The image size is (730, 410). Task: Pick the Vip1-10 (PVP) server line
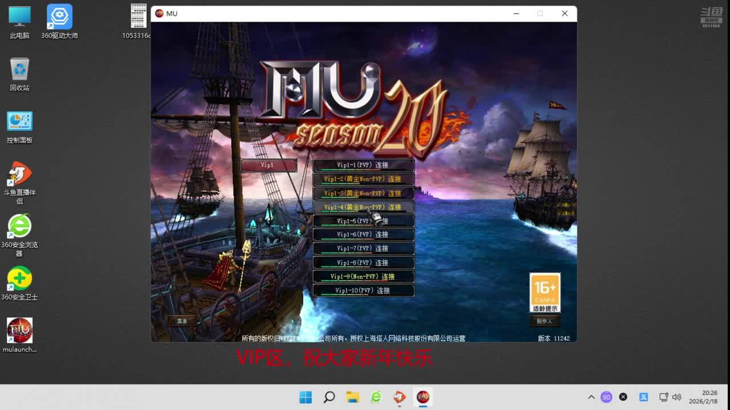coord(363,290)
